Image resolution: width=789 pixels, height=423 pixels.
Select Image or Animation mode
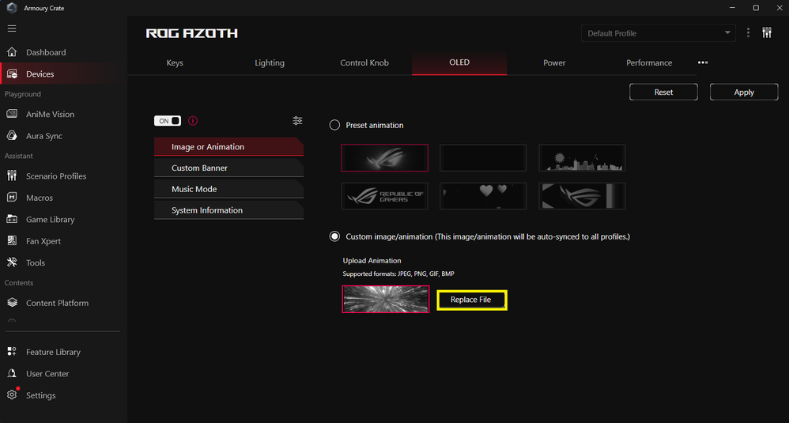coord(229,146)
